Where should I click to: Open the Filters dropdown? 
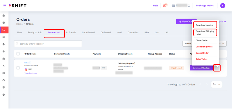[188, 44]
